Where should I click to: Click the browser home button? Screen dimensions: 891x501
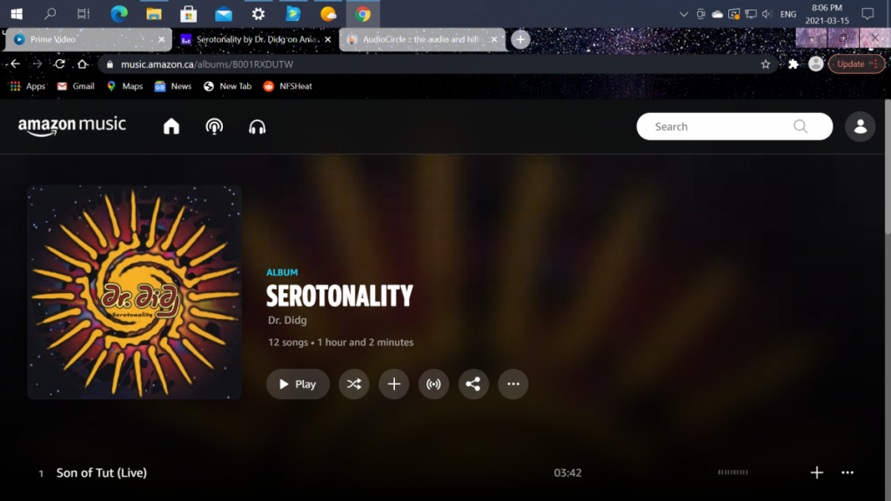83,63
